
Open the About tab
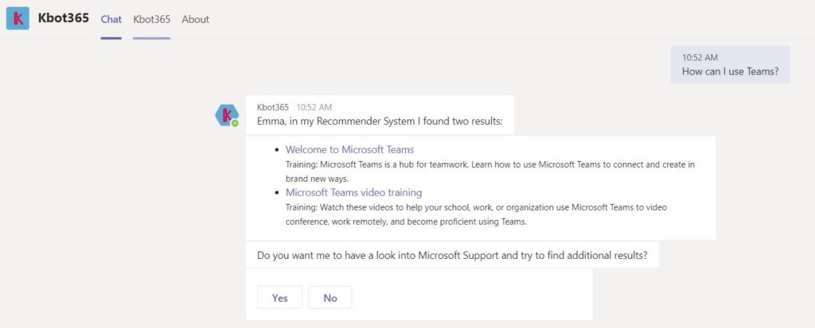coord(195,19)
